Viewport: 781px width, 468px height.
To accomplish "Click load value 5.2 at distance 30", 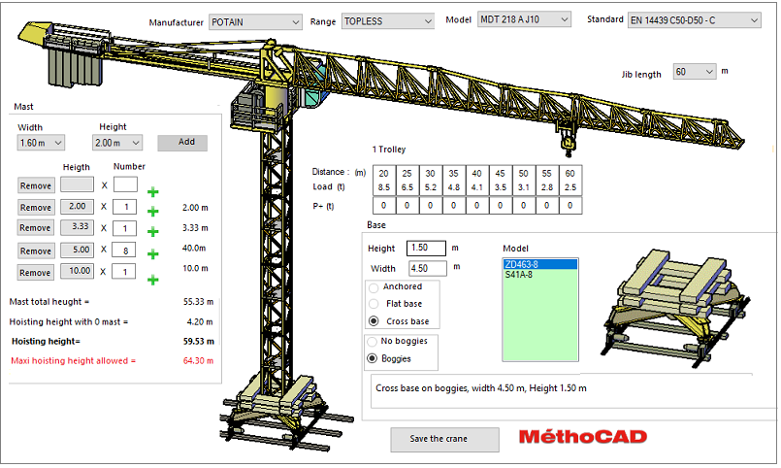I will tap(431, 187).
